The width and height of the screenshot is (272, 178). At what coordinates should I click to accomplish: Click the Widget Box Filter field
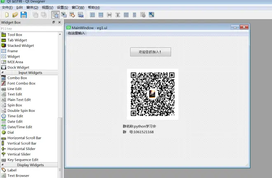point(31,29)
